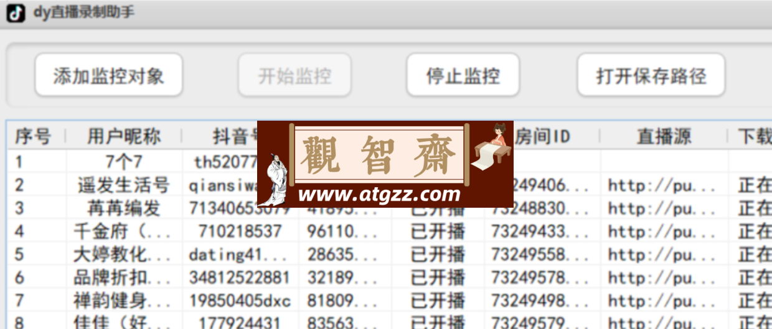Click room ID 73249498...
Screen dimensions: 772x329
point(540,301)
